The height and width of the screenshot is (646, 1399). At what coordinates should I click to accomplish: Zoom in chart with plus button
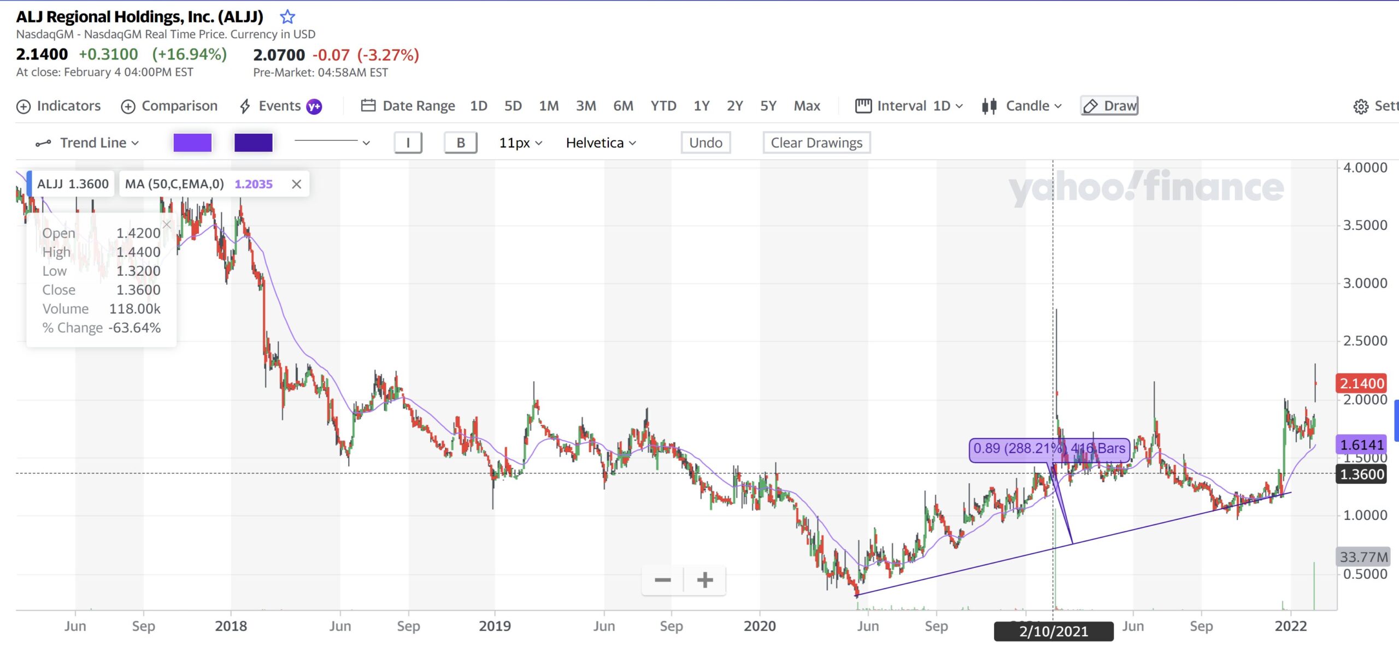(705, 580)
